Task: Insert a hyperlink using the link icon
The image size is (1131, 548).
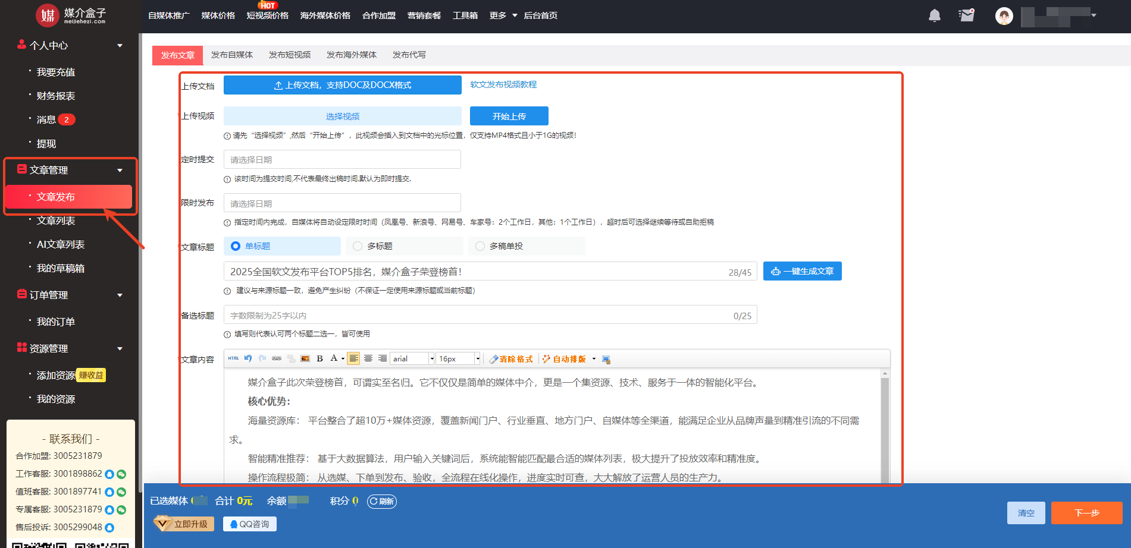Action: coord(277,358)
